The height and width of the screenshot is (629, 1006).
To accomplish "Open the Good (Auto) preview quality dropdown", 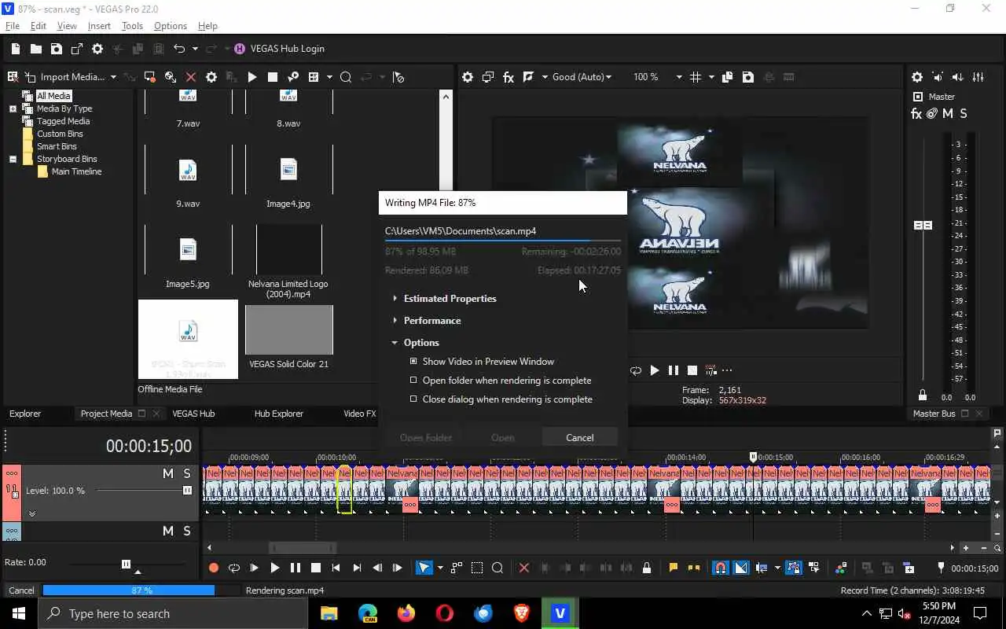I will [x=582, y=77].
